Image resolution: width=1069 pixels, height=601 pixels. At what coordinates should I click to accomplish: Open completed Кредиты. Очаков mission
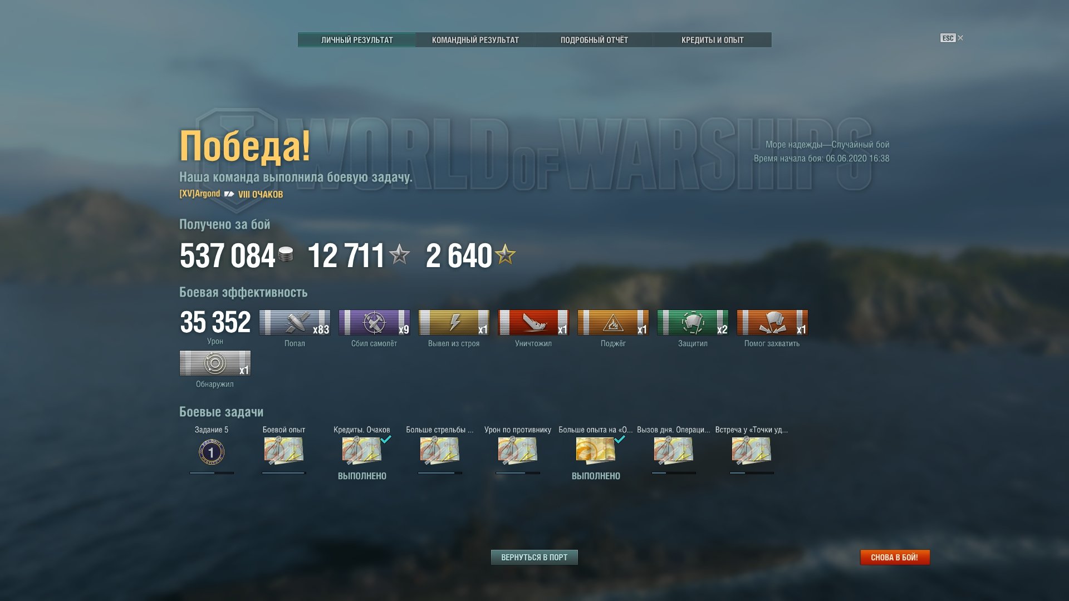[362, 451]
